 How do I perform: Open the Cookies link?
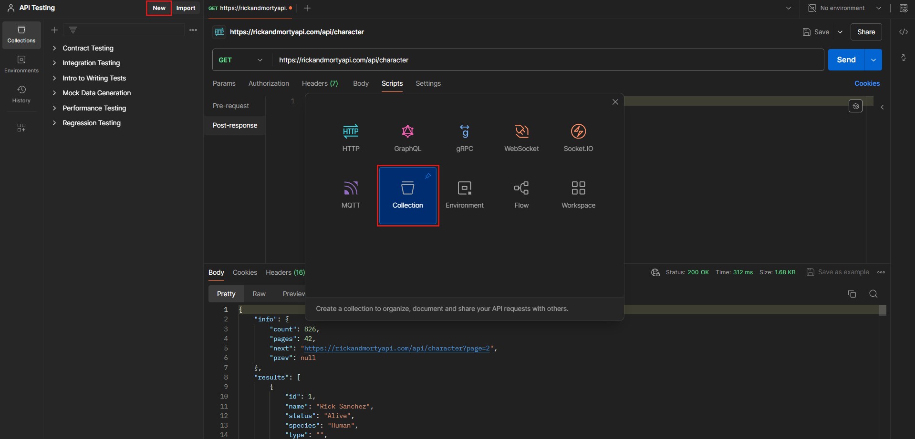(867, 83)
